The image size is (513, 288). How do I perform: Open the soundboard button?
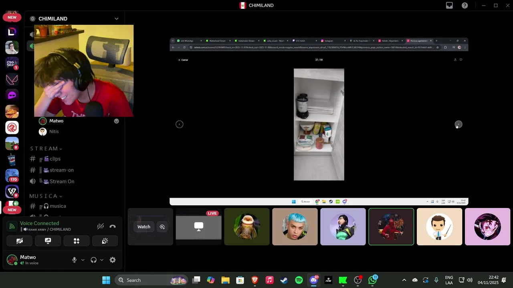click(x=105, y=241)
